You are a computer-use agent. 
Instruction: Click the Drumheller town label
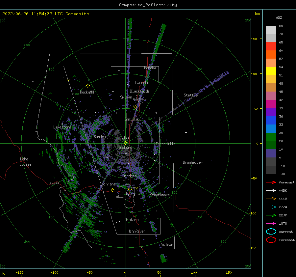coord(193,162)
